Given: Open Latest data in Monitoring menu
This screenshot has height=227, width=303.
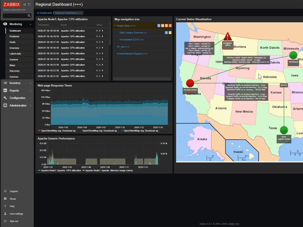Looking at the screenshot, I should coord(15,54).
